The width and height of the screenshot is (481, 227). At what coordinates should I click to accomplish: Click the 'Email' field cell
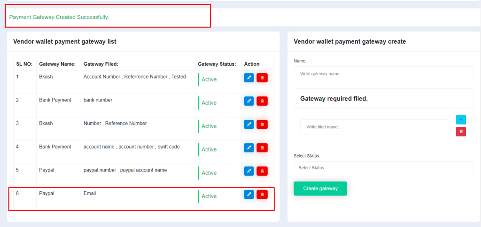[x=90, y=193]
